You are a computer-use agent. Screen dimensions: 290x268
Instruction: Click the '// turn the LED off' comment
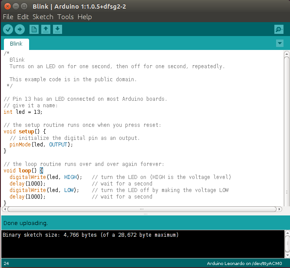coord(160,190)
